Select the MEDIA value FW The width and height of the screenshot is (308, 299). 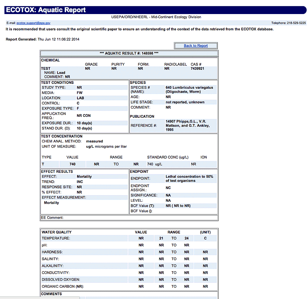(x=79, y=92)
